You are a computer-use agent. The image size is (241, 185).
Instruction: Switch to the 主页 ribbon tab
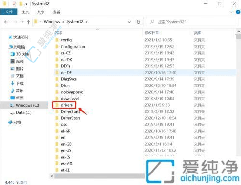[25, 12]
